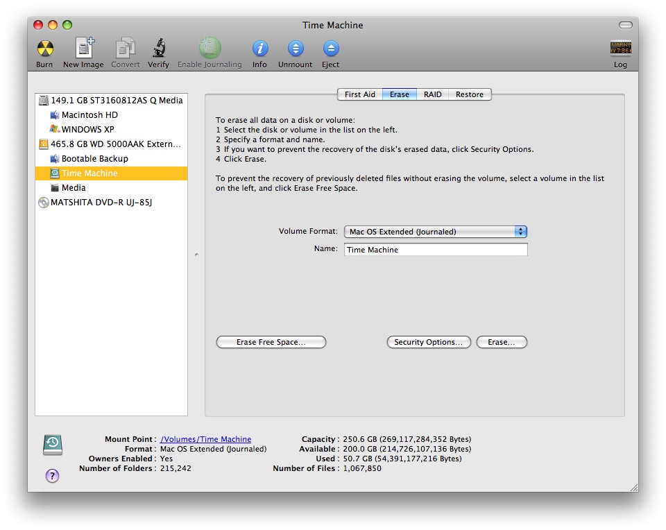Open Security Options dialog

[x=429, y=342]
